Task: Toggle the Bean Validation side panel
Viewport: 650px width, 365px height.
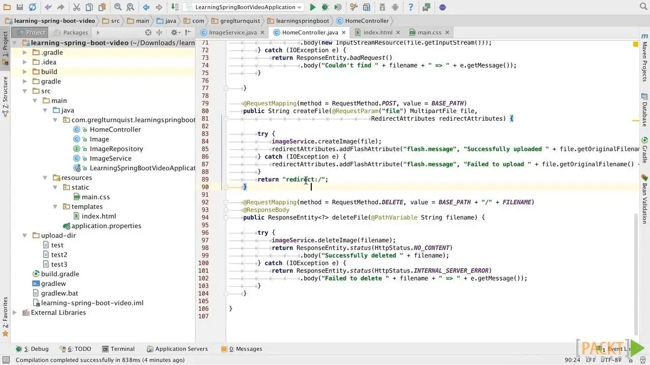Action: 644,199
